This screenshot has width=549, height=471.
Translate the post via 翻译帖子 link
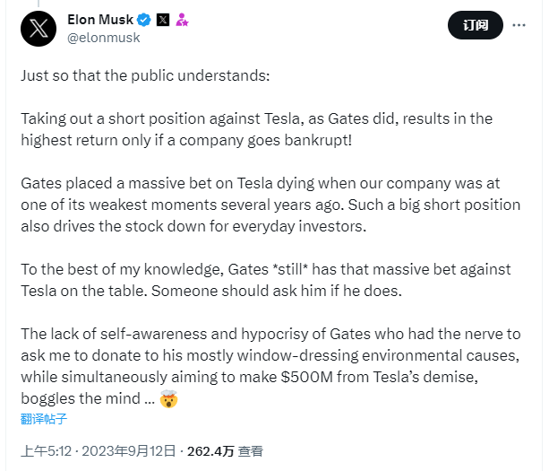44,419
